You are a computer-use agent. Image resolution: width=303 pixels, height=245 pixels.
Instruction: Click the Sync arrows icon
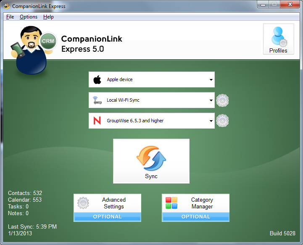(x=151, y=158)
